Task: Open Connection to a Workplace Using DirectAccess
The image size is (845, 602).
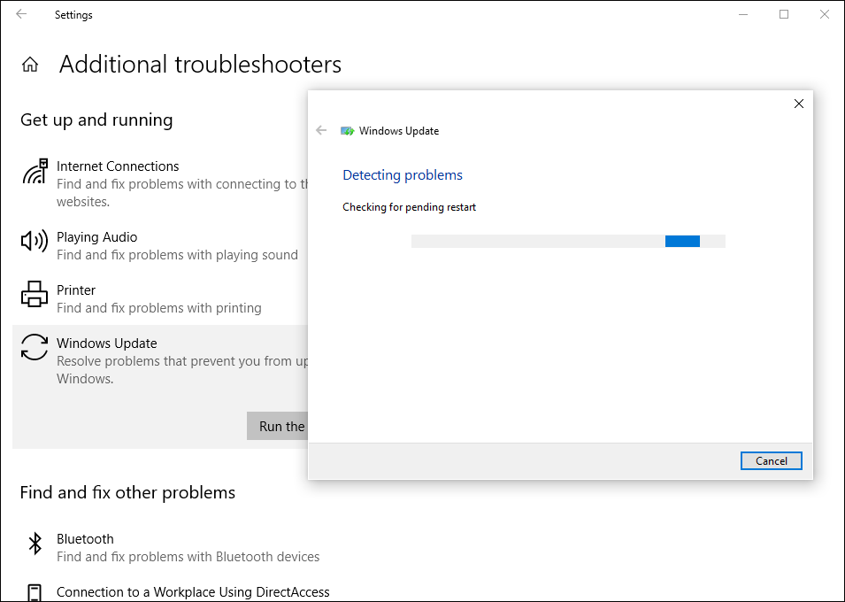Action: click(193, 592)
